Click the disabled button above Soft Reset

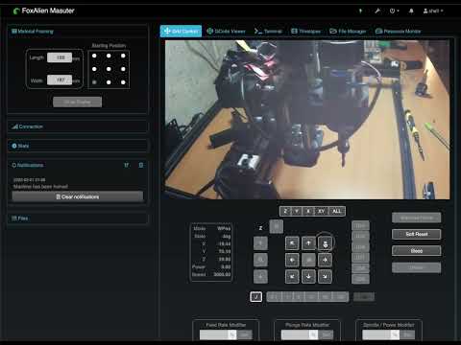[417, 218]
